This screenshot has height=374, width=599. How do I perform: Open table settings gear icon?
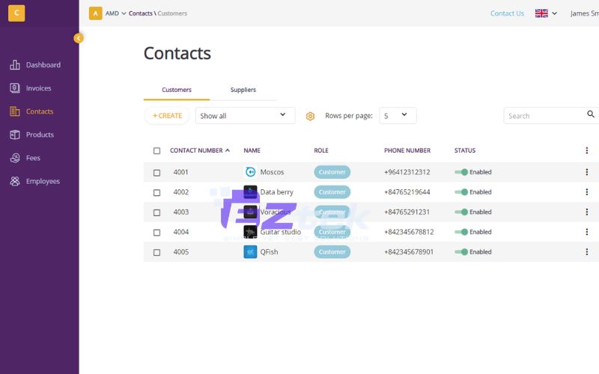click(310, 116)
